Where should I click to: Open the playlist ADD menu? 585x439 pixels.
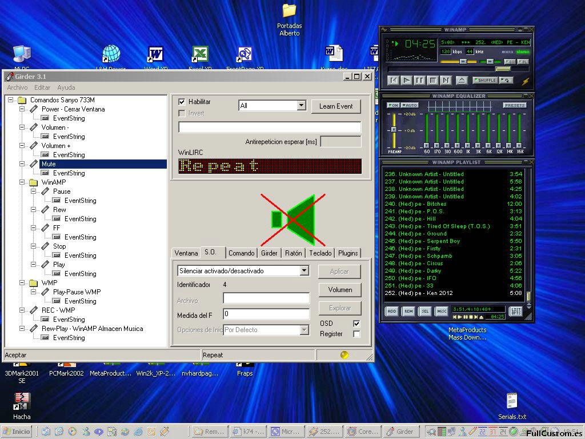(392, 311)
